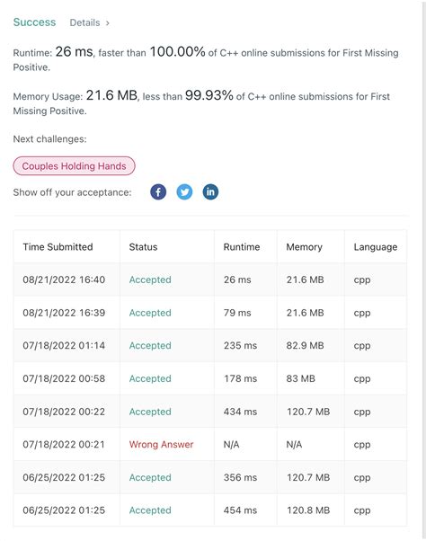426x541 pixels.
Task: Share acceptance on Twitter icon
Action: tap(184, 192)
